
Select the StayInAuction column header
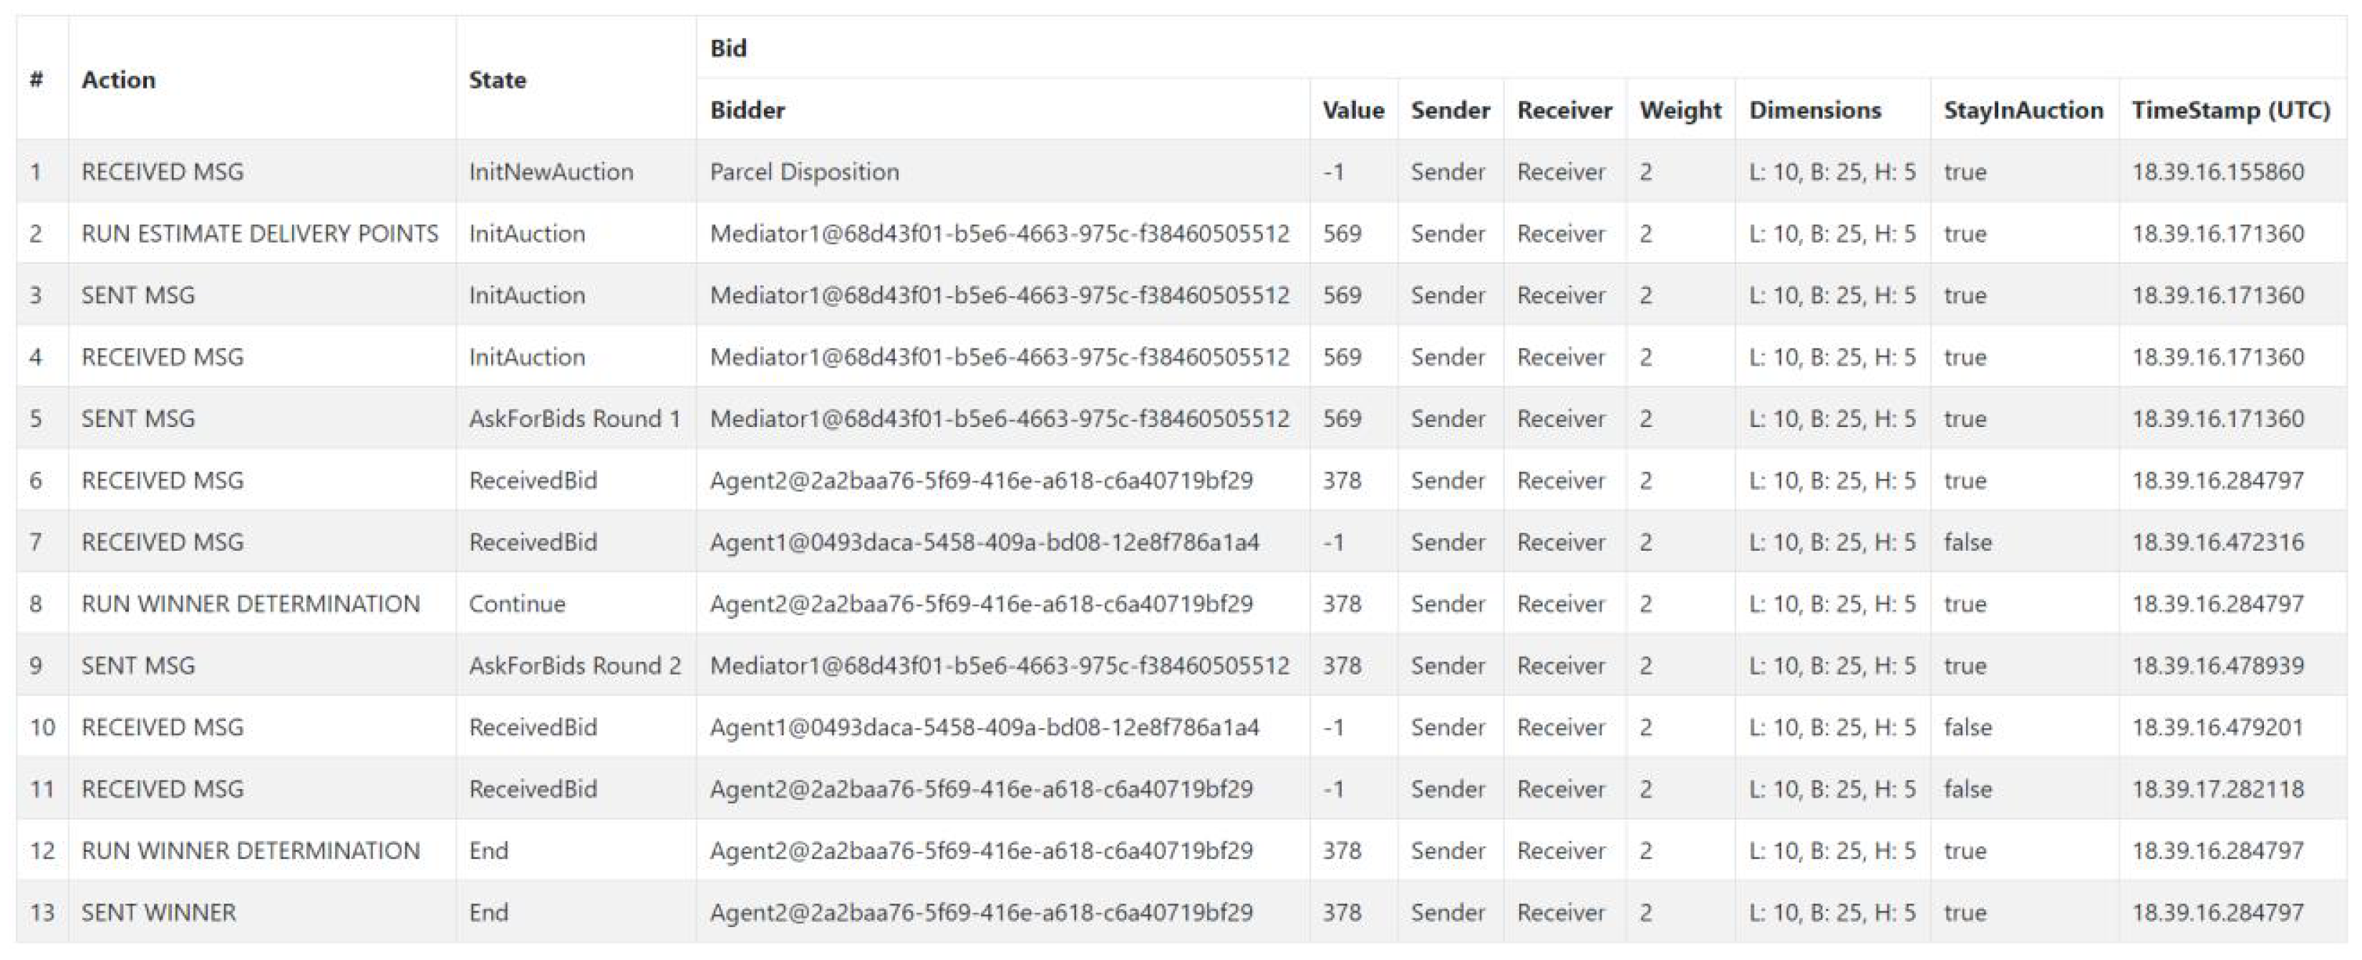pos(2023,110)
